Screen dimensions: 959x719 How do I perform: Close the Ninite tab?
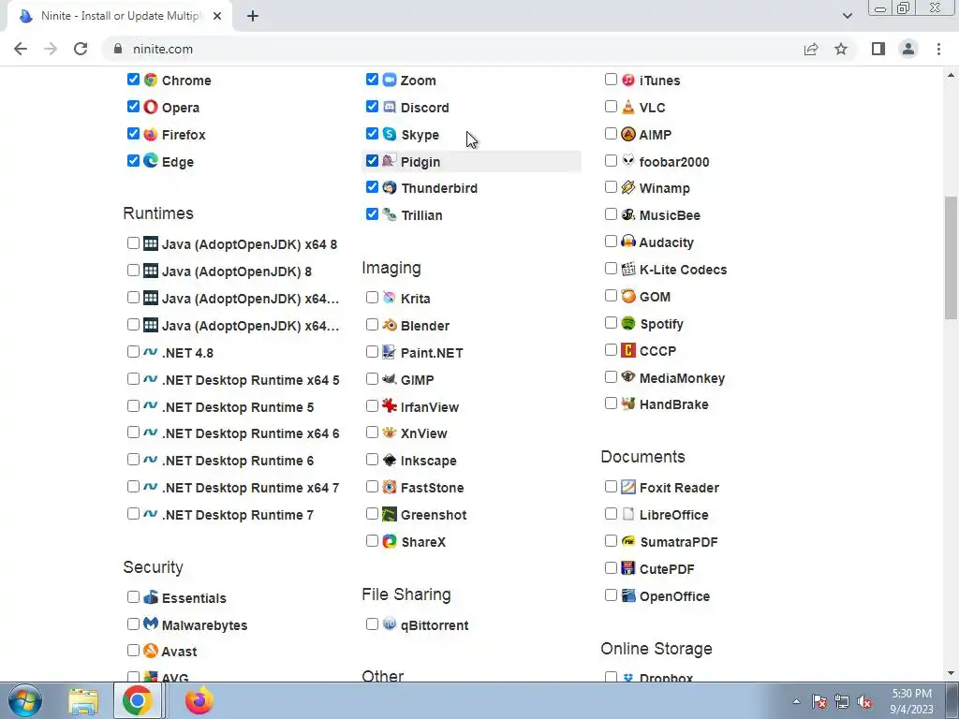[x=217, y=16]
